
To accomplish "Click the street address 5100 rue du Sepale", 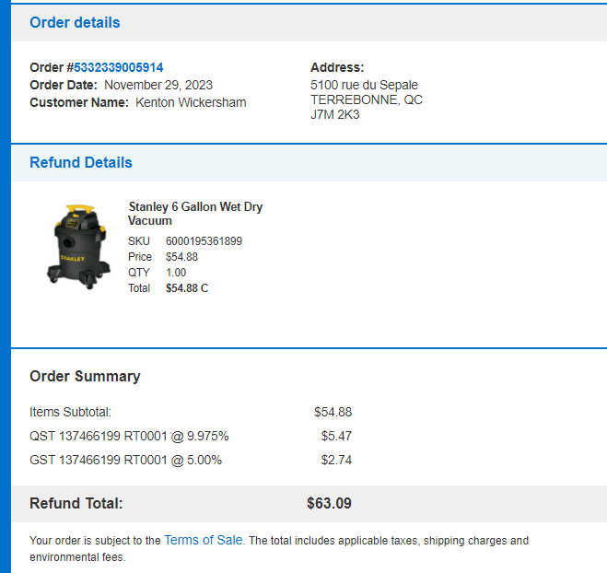I will coord(364,85).
